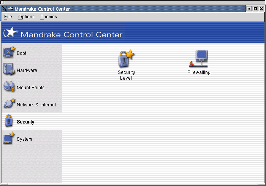Select the System monitor icon
The height and width of the screenshot is (186, 266).
tap(9, 138)
